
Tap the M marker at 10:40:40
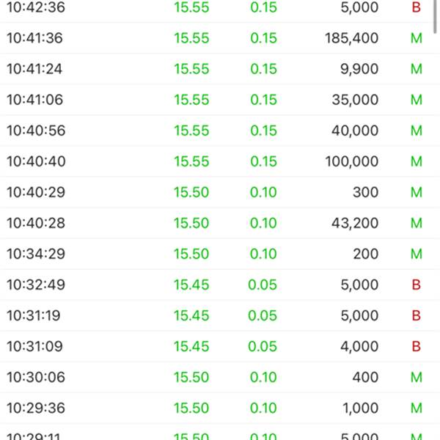pyautogui.click(x=417, y=161)
